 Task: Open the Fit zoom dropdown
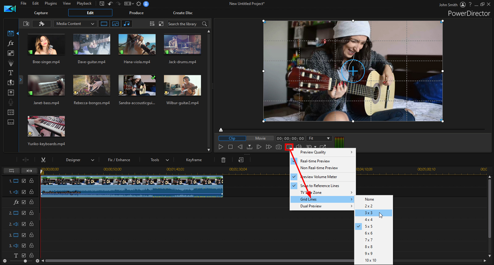pos(320,138)
